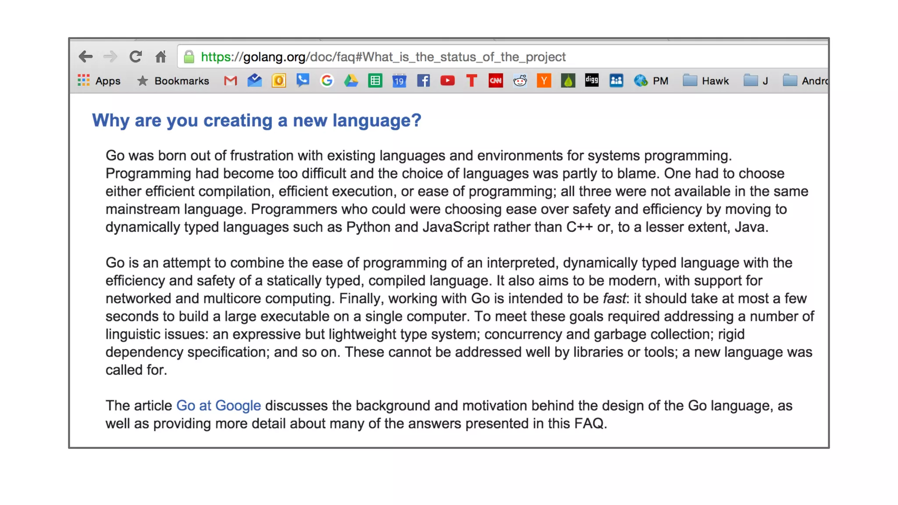Open the Gmail bookmark icon
898x505 pixels.
(x=230, y=81)
